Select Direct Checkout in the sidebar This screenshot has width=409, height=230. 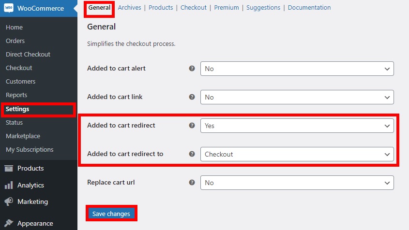tap(28, 55)
